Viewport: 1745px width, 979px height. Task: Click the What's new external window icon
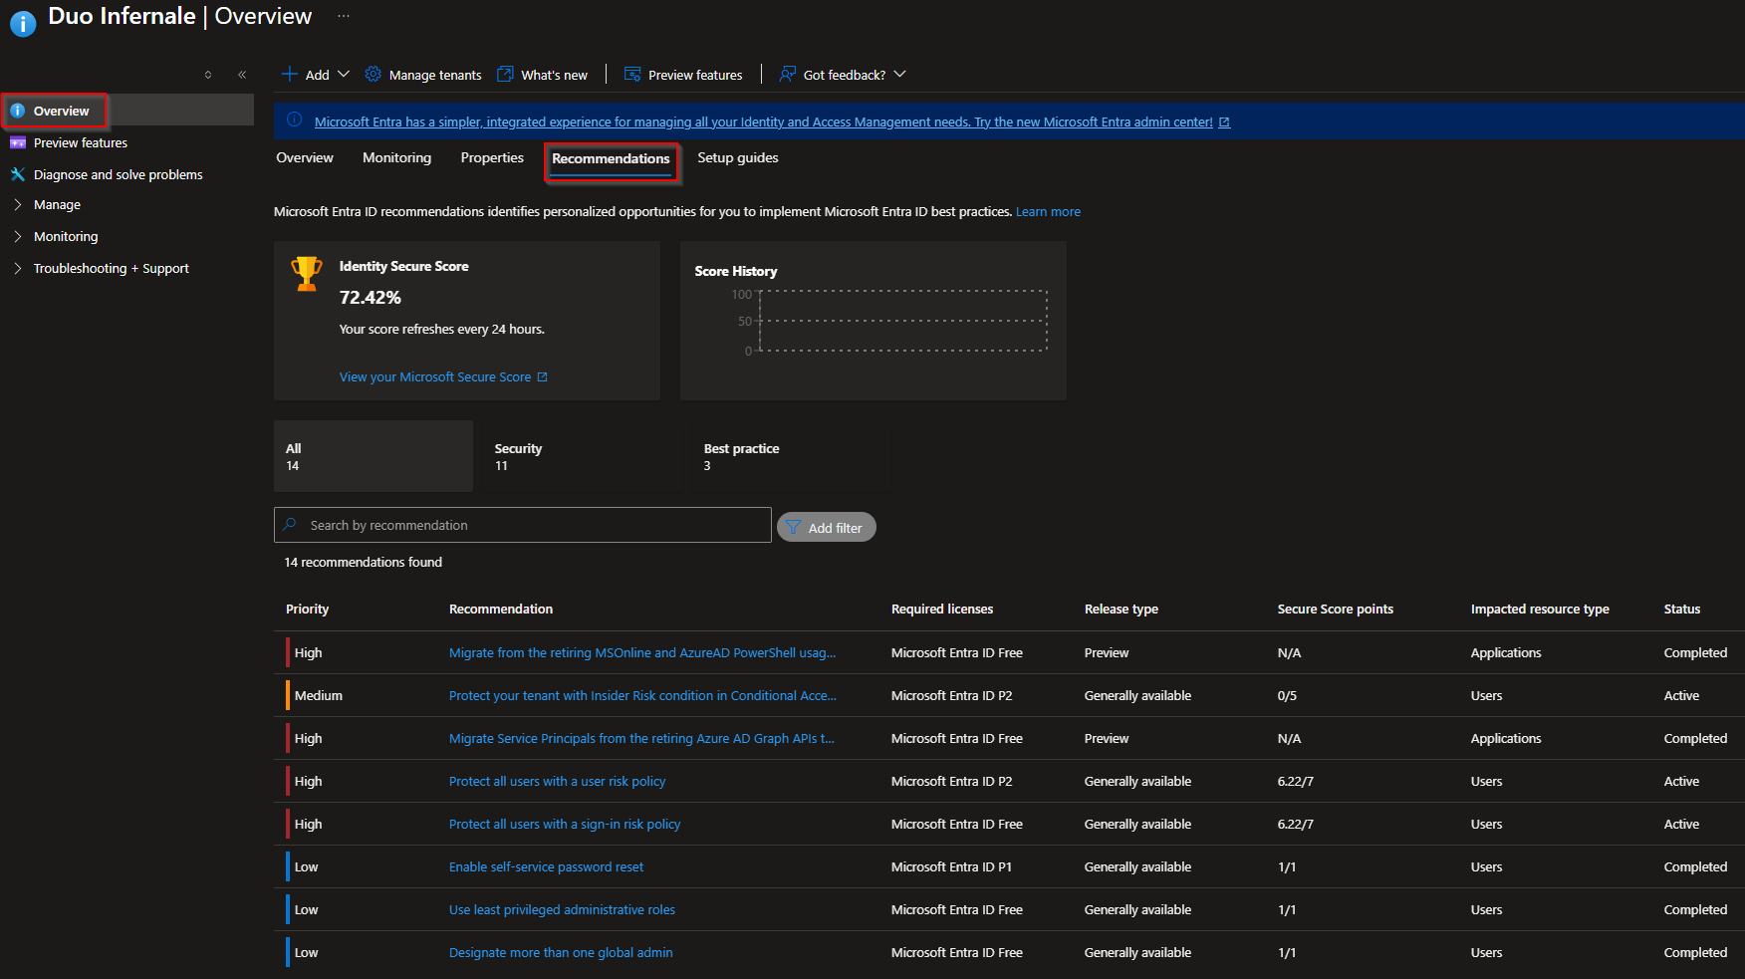[x=505, y=74]
